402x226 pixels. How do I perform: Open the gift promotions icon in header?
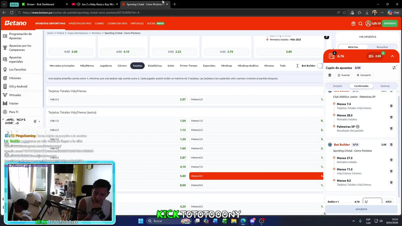pos(353,24)
